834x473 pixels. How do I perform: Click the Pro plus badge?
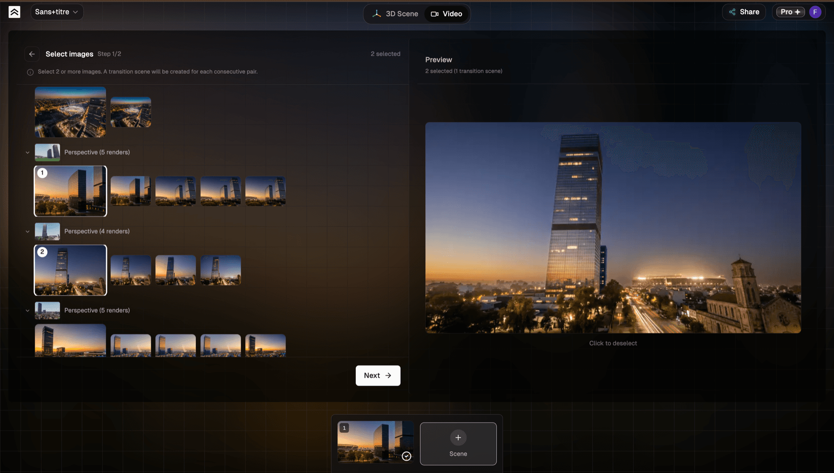tap(790, 12)
